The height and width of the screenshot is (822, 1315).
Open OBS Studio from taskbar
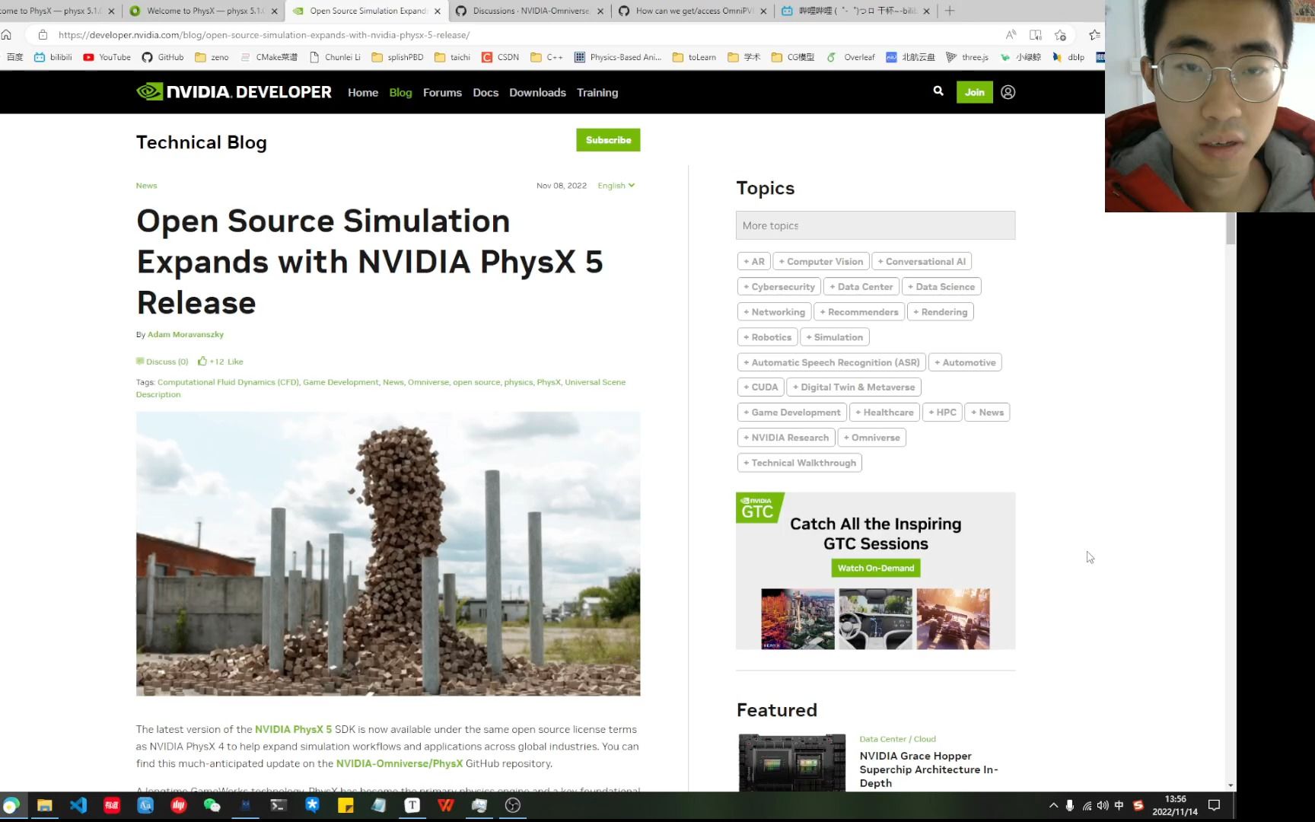click(x=513, y=805)
